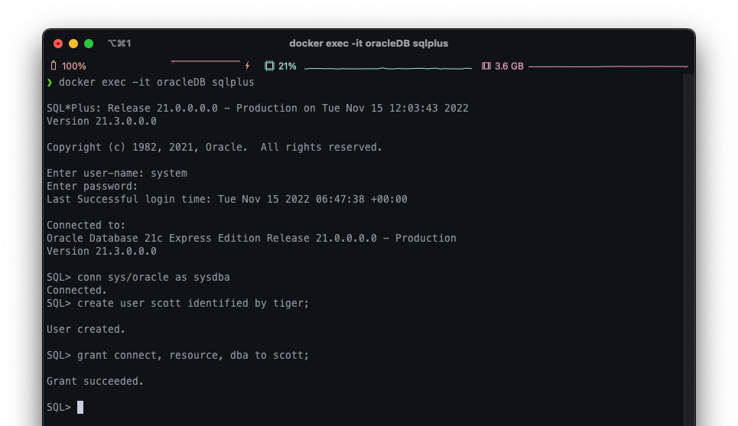Click the CPU 21% readout

[287, 66]
